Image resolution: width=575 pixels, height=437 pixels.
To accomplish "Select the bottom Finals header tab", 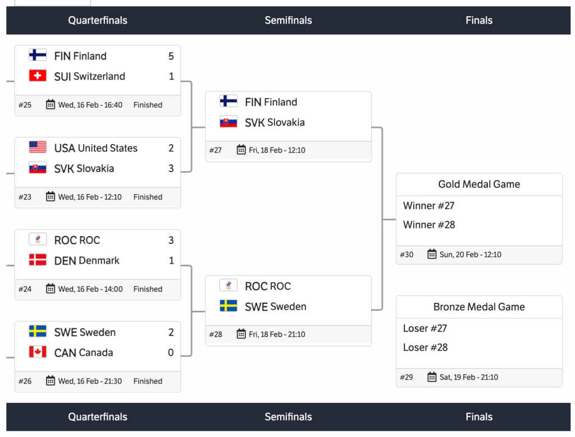I will [478, 417].
